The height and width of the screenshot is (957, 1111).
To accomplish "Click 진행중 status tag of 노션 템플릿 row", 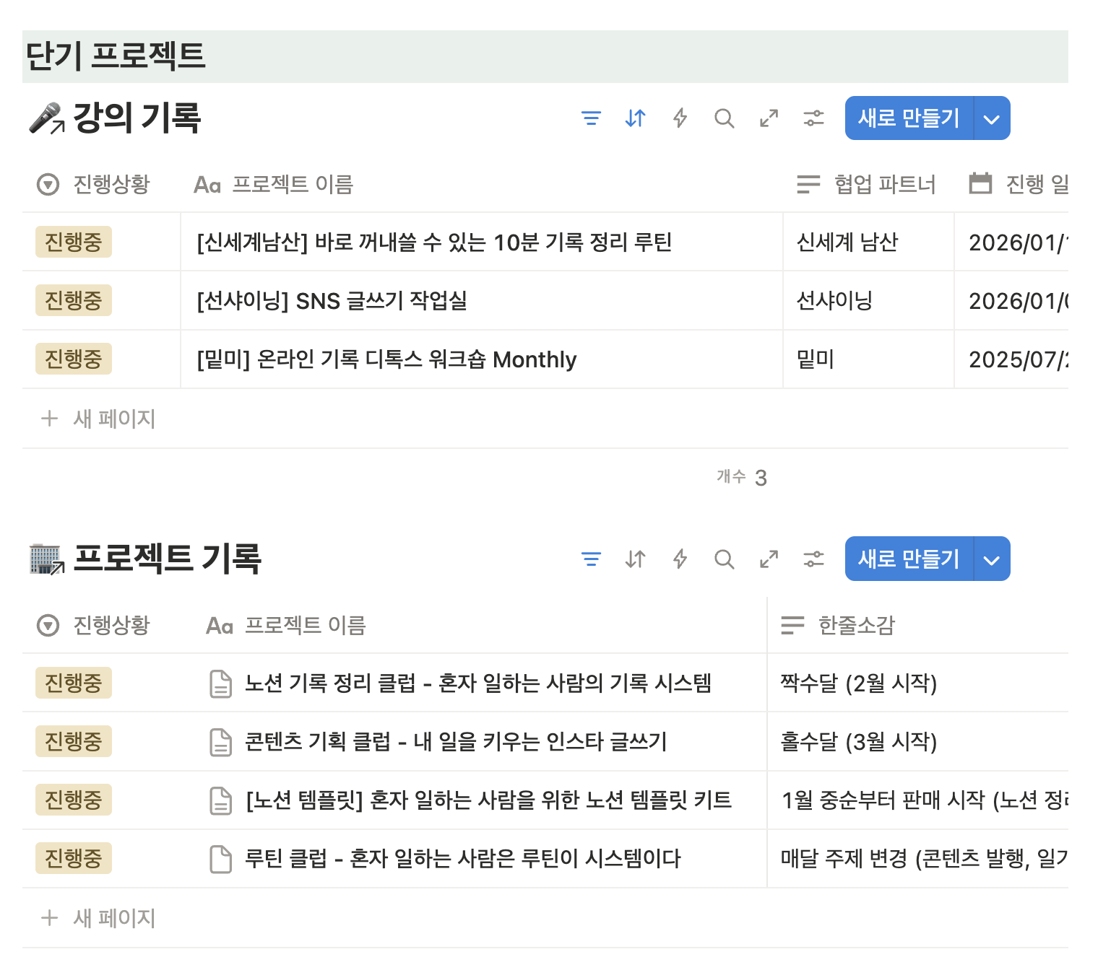I will (74, 800).
